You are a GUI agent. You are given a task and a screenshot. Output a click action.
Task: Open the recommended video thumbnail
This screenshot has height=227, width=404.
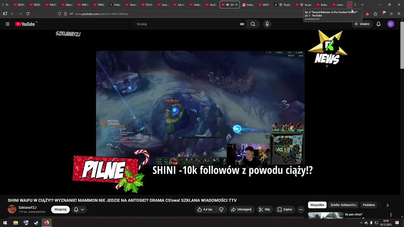325,216
